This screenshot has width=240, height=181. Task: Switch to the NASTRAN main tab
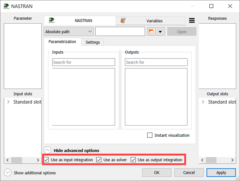point(80,20)
